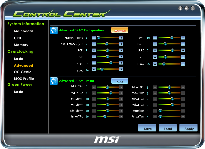Screen dimensions: 205x149
Task: Decrease tRP with minus button
Action: pos(94,57)
